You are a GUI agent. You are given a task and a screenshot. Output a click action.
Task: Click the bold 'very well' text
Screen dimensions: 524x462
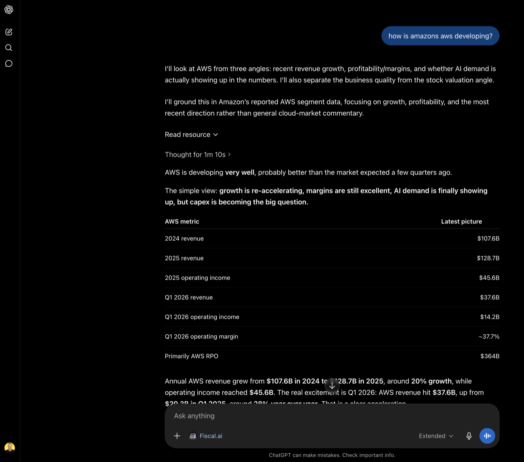click(240, 172)
